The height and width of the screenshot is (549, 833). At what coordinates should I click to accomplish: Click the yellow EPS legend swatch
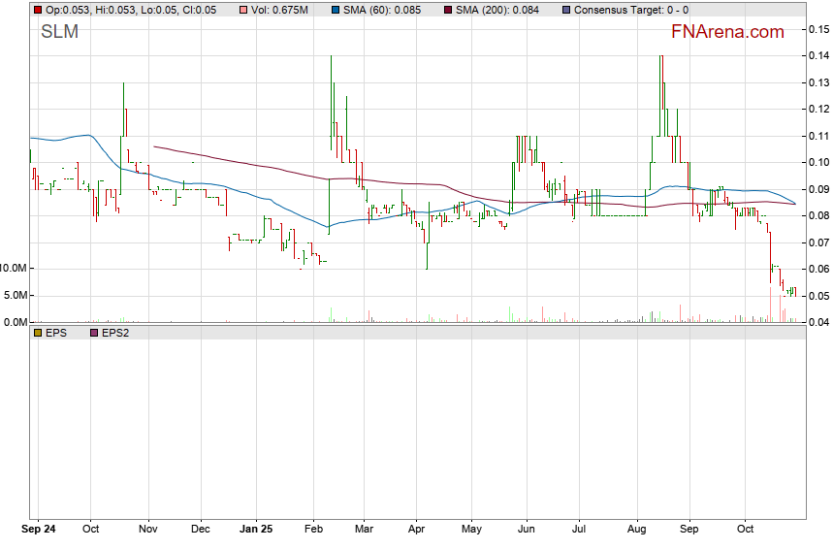coord(38,333)
